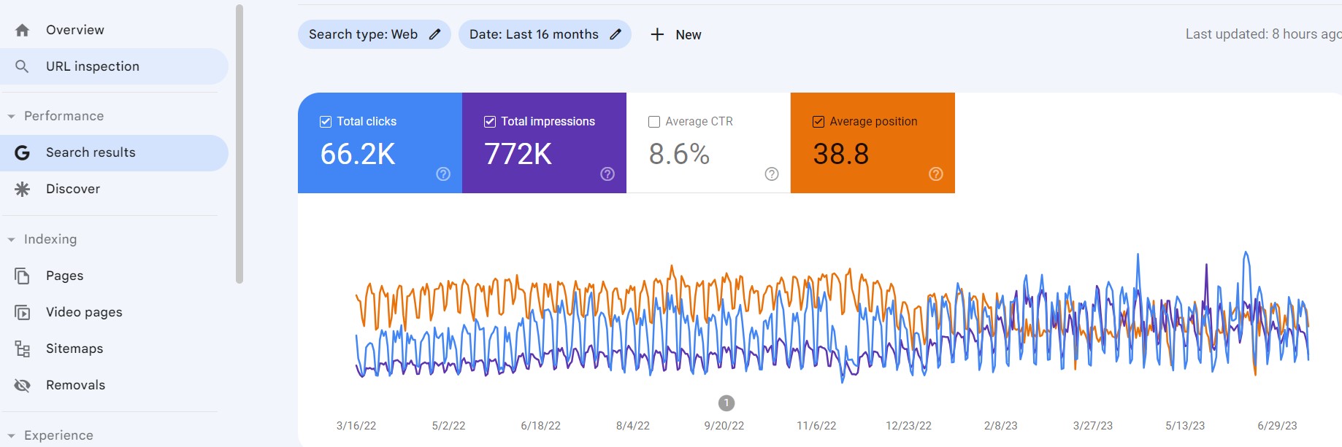Go to Pages under Indexing
Viewport: 1342px width, 447px height.
click(64, 276)
